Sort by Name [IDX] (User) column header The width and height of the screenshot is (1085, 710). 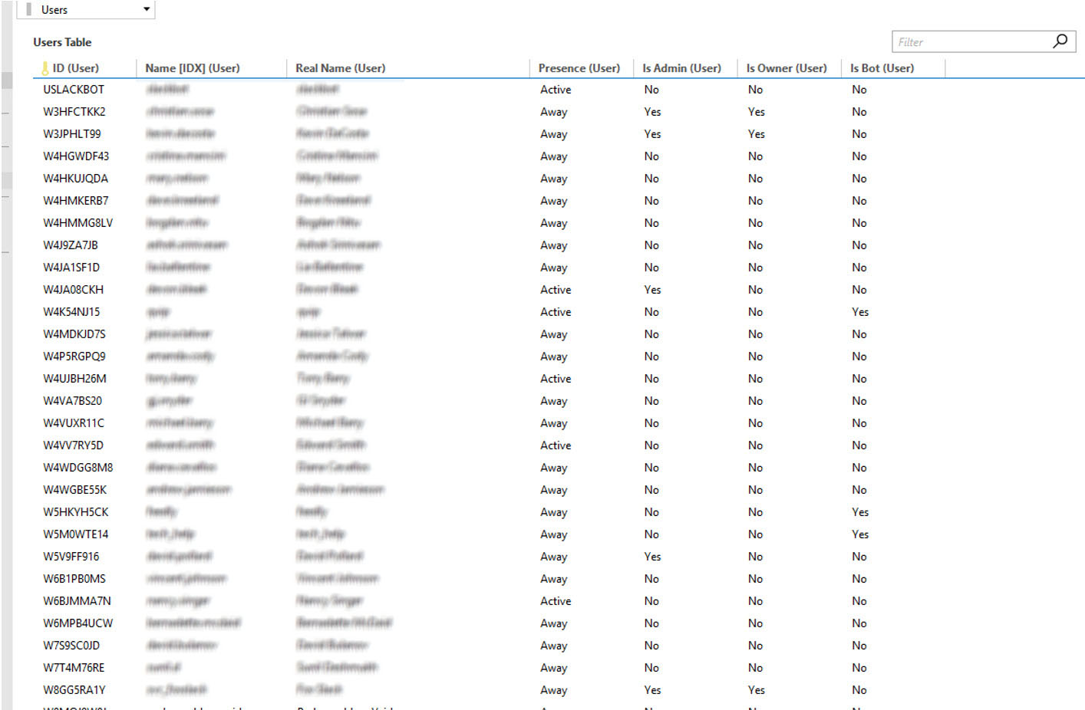(x=193, y=68)
